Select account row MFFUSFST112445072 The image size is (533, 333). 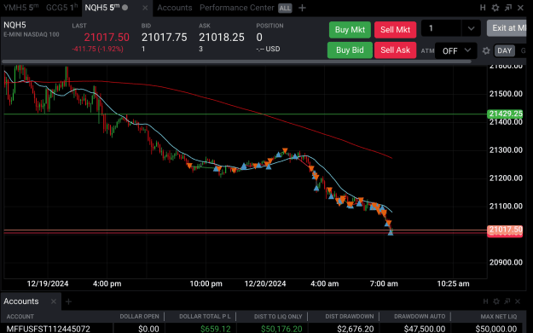(x=49, y=329)
